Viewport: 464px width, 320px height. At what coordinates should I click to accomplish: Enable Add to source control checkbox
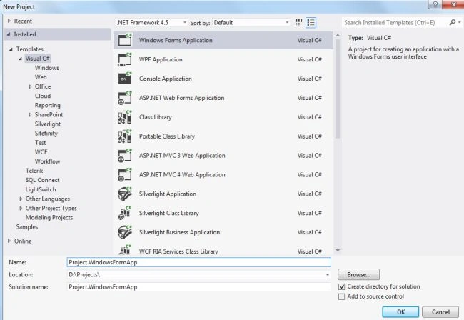pos(341,296)
